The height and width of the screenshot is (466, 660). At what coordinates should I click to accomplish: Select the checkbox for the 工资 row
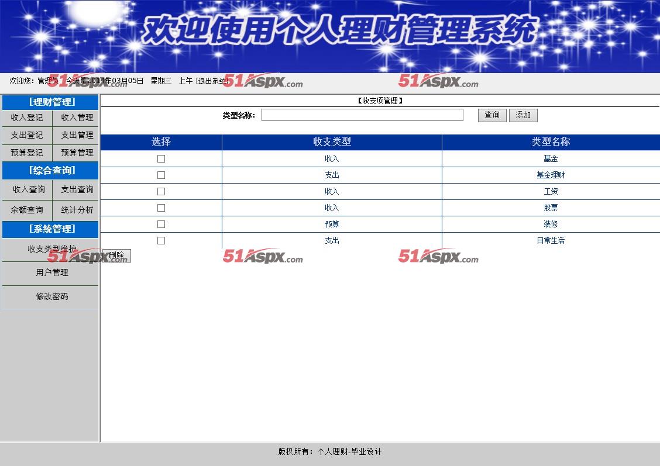(161, 191)
